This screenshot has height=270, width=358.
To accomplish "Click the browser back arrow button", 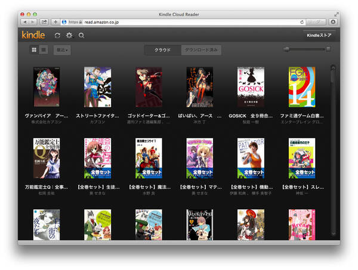I will pyautogui.click(x=25, y=21).
